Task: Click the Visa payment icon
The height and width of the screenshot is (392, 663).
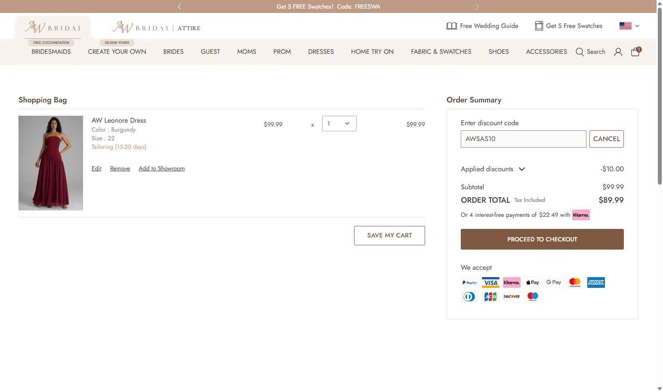Action: (490, 283)
